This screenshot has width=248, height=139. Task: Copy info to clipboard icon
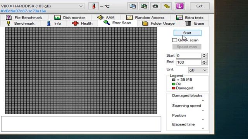(x=133, y=6)
